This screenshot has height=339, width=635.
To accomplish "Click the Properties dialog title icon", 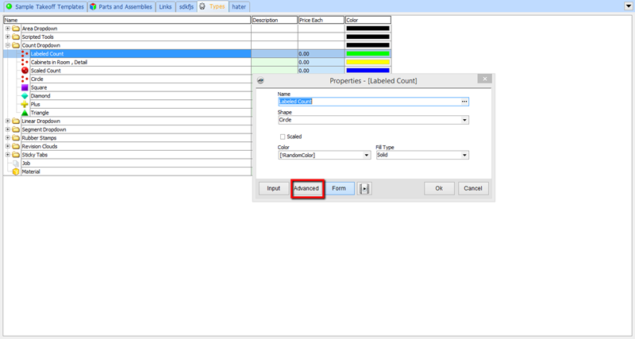I will (x=261, y=81).
